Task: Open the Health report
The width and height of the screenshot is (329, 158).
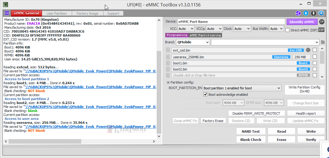Action: 306,113
